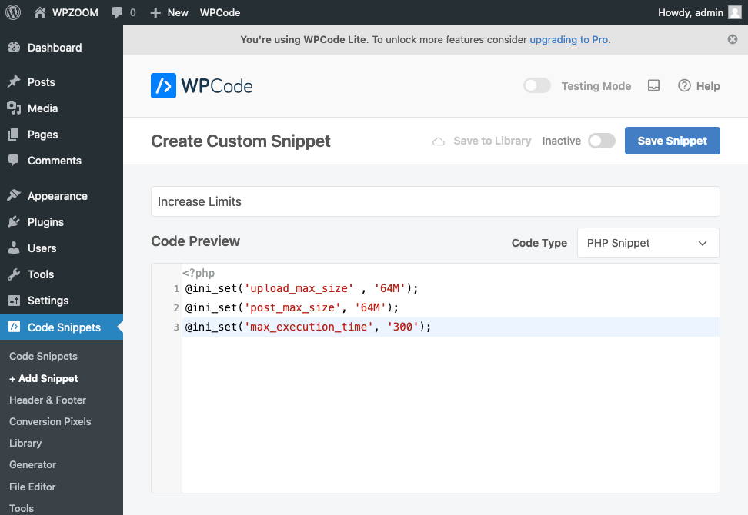Click the Appearance paintbrush icon
This screenshot has height=515, width=748.
14,195
